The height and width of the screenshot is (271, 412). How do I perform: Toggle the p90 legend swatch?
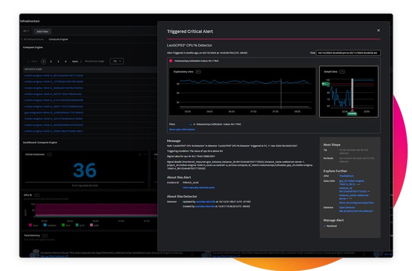[x=91, y=225]
